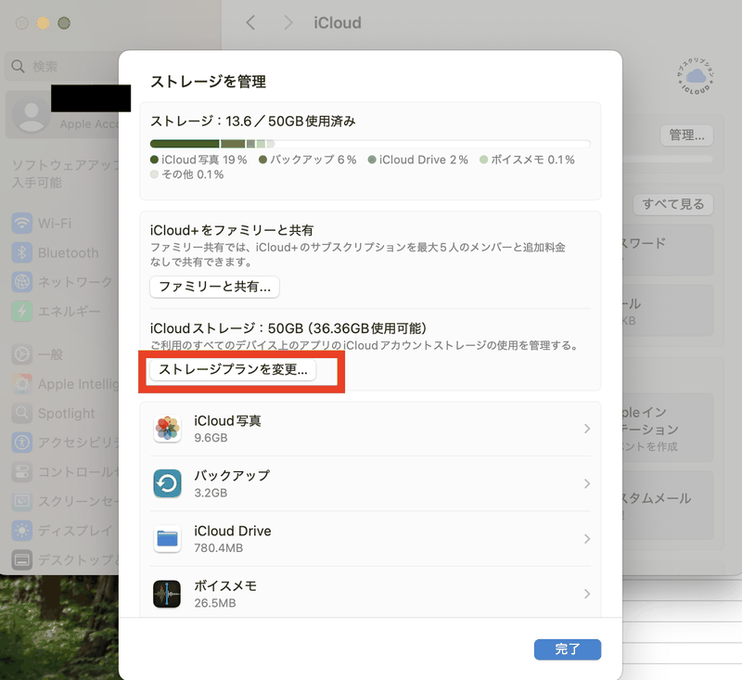Image resolution: width=742 pixels, height=680 pixels.
Task: Open the ディスプレイ sidebar icon
Action: (x=21, y=530)
